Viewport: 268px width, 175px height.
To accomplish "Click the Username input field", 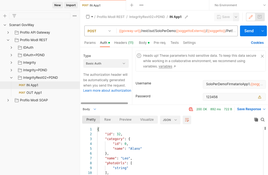I will click(234, 84).
